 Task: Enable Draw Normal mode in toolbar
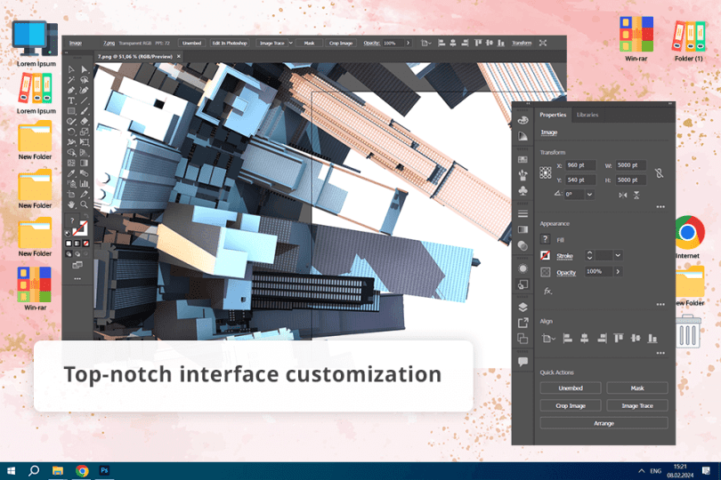coord(69,253)
